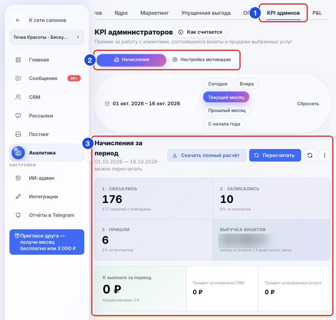Select the Прошлый месяц period chip
Viewport: 336px width, 320px height.
[227, 110]
